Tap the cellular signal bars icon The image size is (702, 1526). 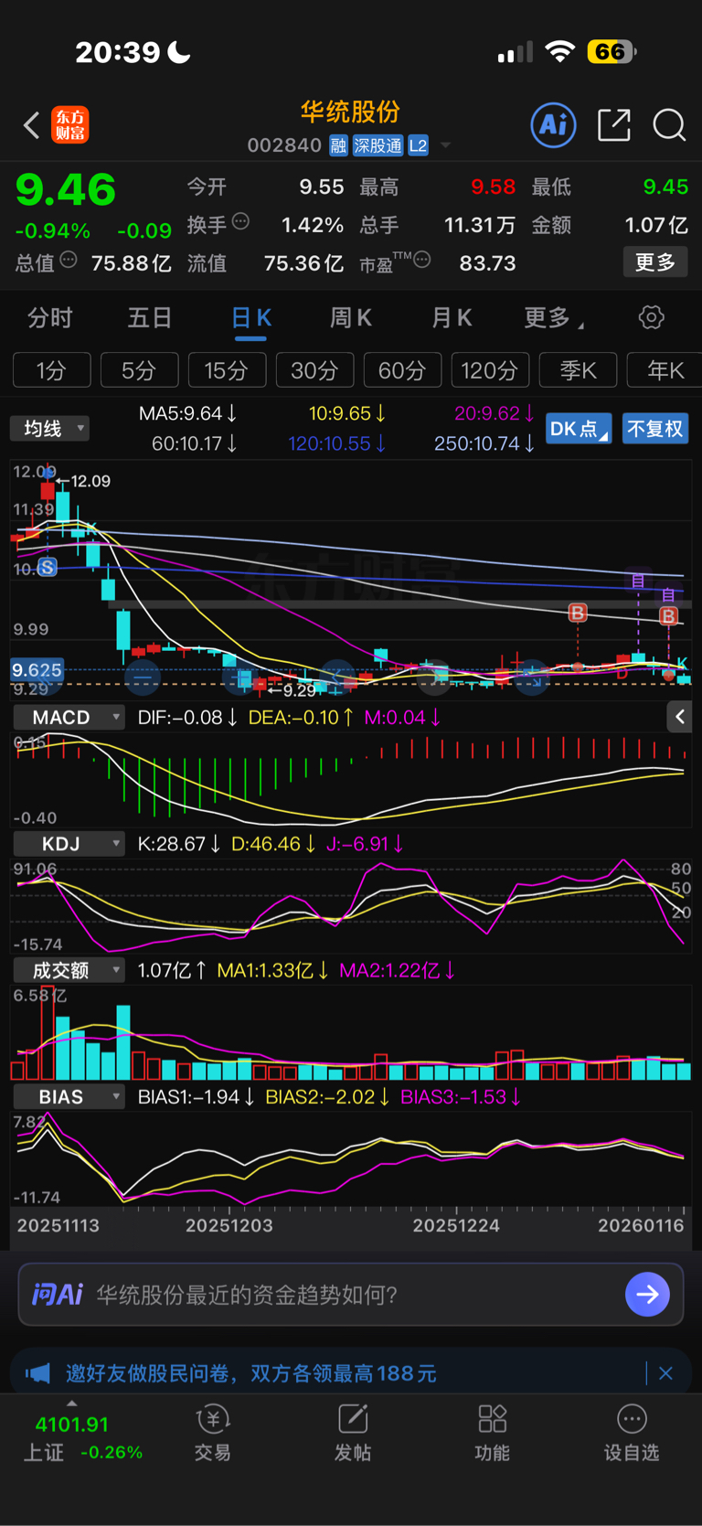[515, 52]
